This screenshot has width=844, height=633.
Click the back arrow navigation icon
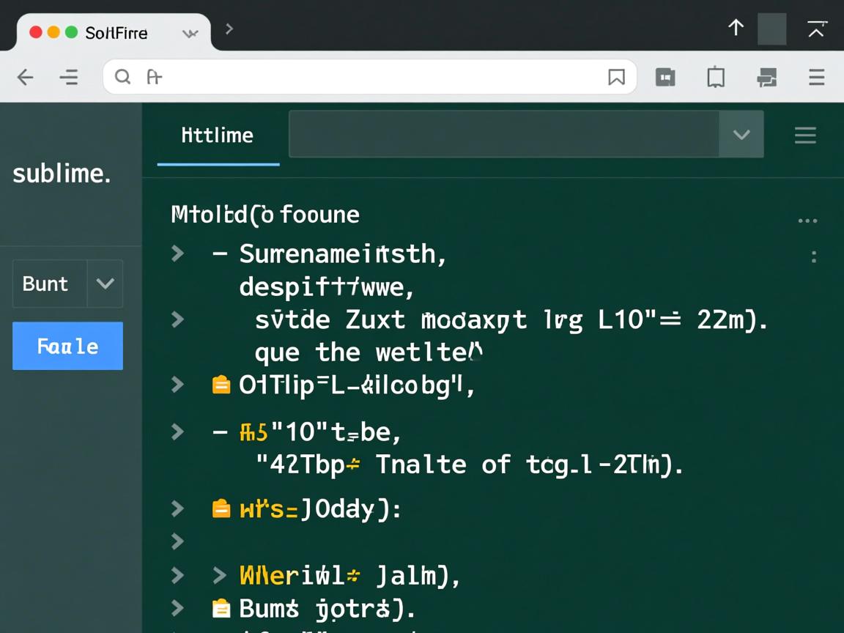tap(26, 77)
